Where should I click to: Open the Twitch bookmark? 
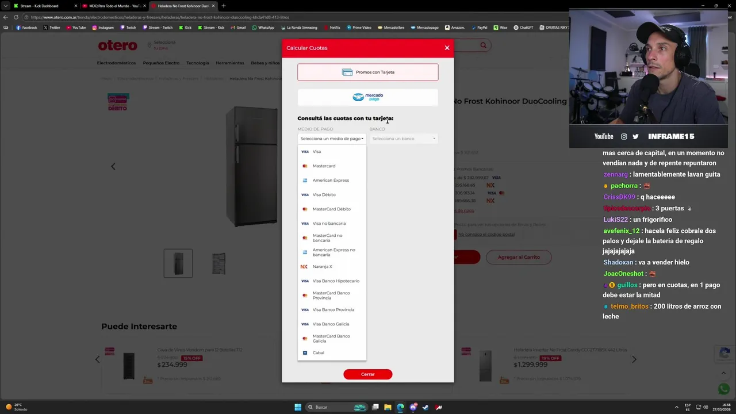[128, 28]
